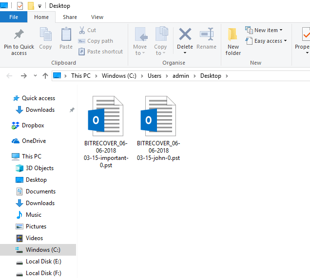Open Customize Quick Access Toolbar arrow

40,6
